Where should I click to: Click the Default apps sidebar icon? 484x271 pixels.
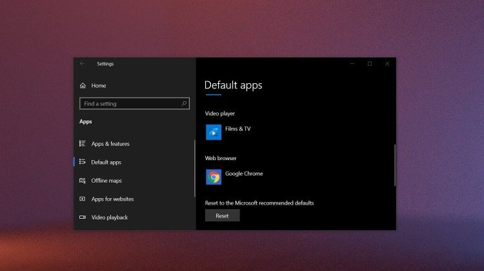coord(83,162)
